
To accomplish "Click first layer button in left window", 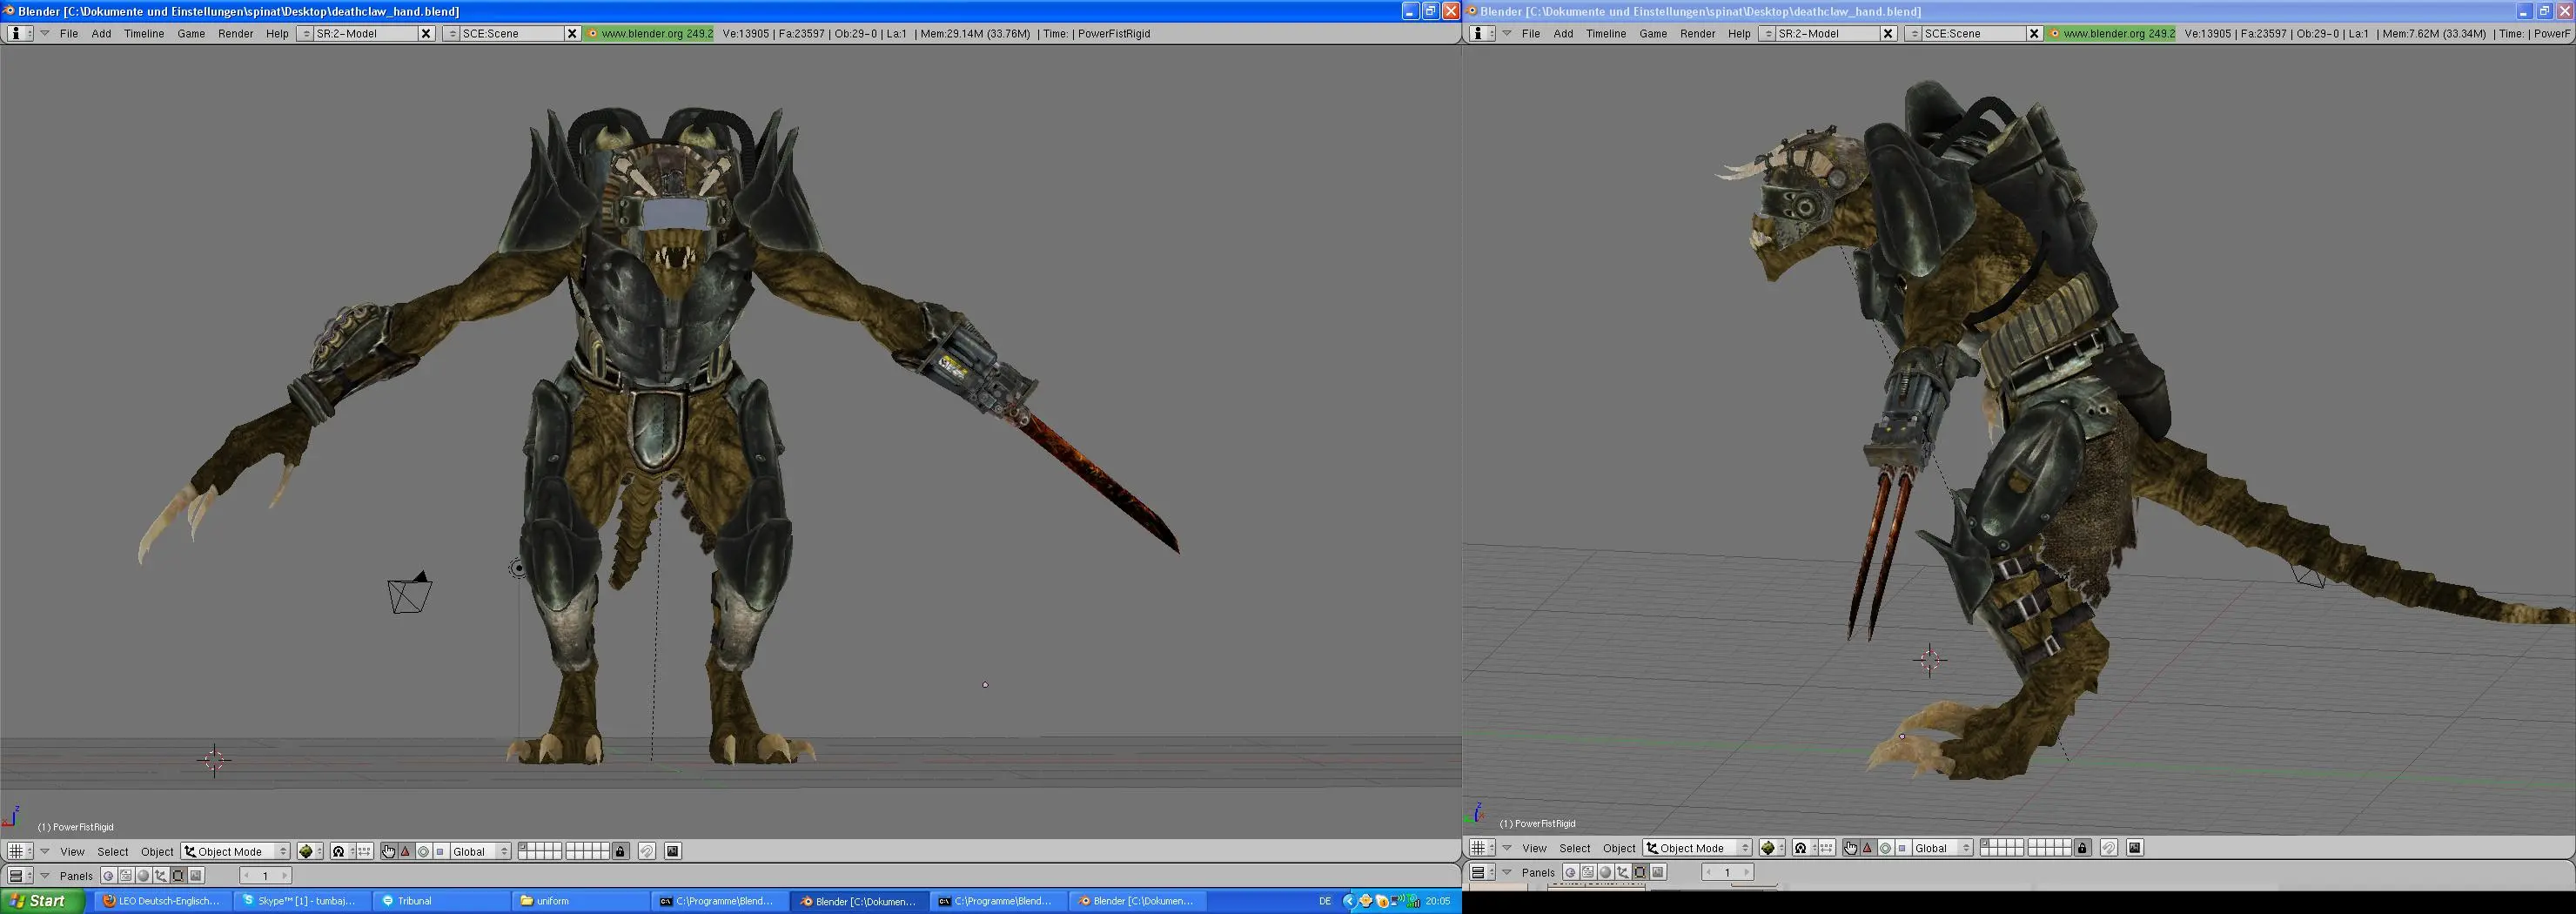I will (x=523, y=847).
